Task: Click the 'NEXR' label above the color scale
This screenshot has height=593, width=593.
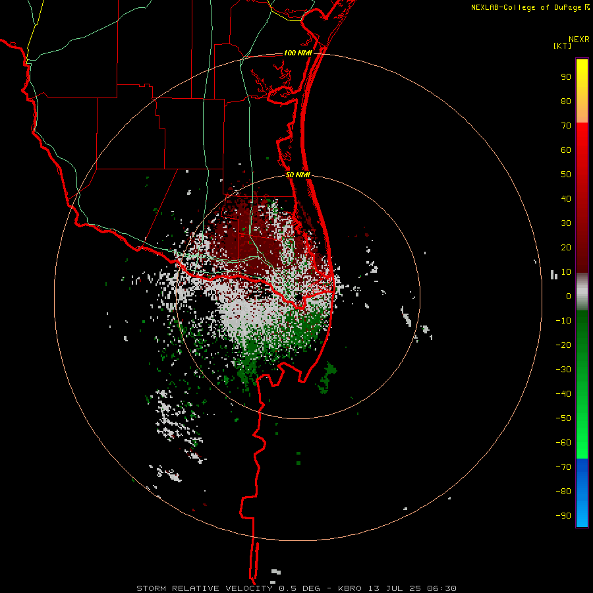Action: pos(579,40)
